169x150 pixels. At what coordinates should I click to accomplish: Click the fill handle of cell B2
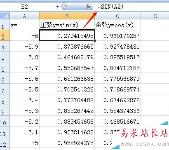94,40
